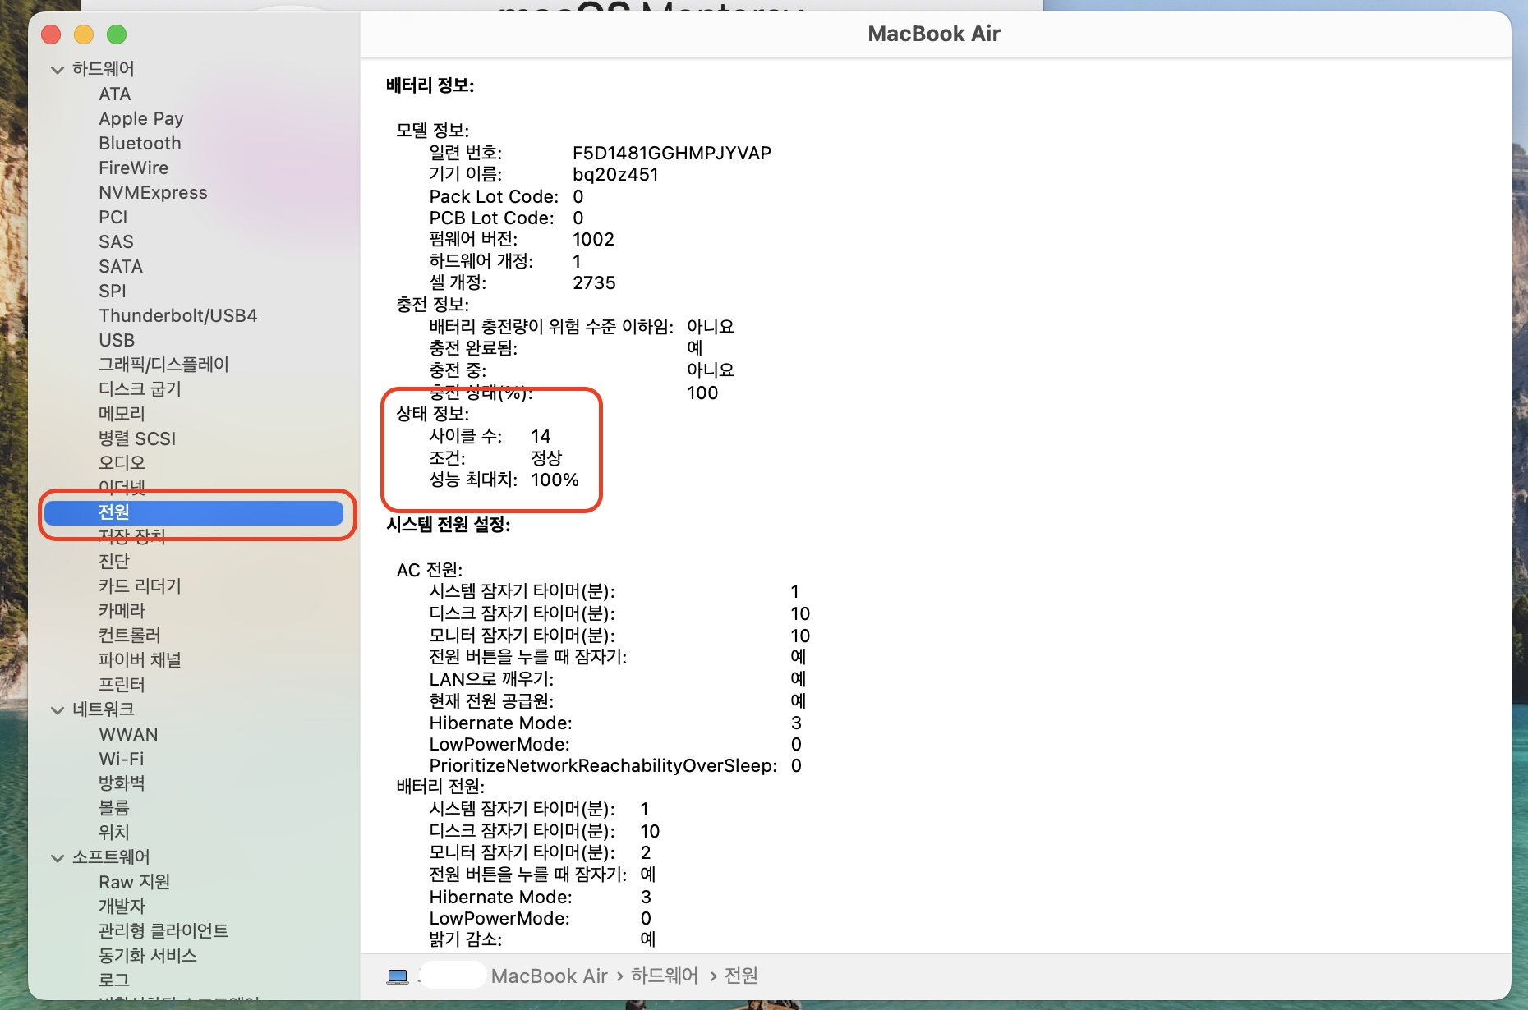The image size is (1528, 1010).
Task: Select 개발자 in the sidebar
Action: point(122,906)
